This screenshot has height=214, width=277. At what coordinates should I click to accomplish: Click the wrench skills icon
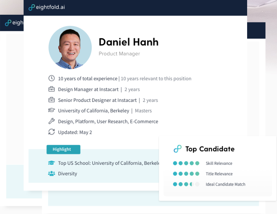[52, 121]
